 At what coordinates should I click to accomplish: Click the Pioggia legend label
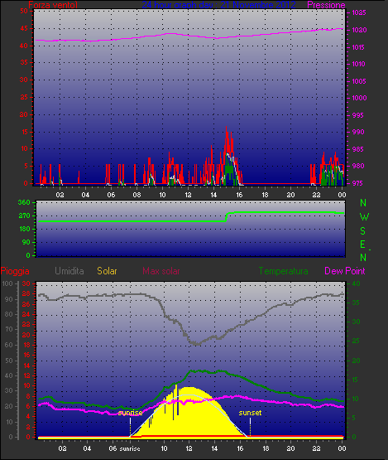(15, 271)
